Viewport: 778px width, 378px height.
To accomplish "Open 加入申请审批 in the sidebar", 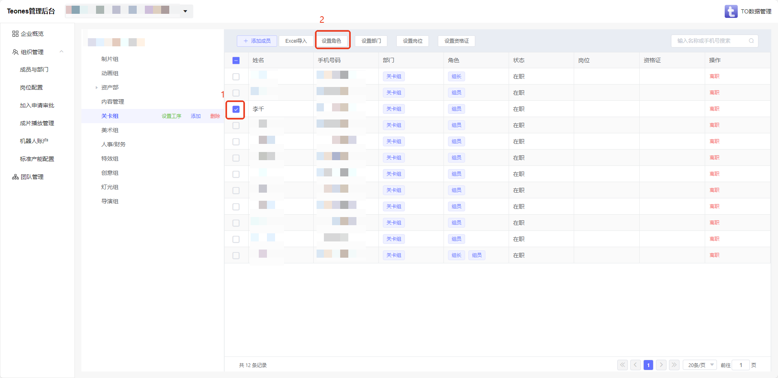I will (37, 105).
